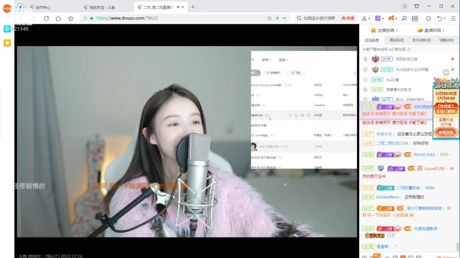460x258 pixels.
Task: Switch to the 我的关注 - 斗鱼 tab
Action: 102,7
